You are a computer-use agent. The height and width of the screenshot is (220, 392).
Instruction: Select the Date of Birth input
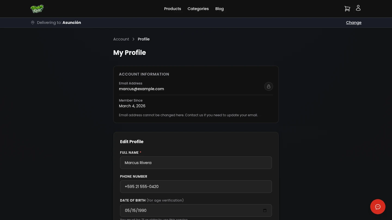click(x=191, y=210)
